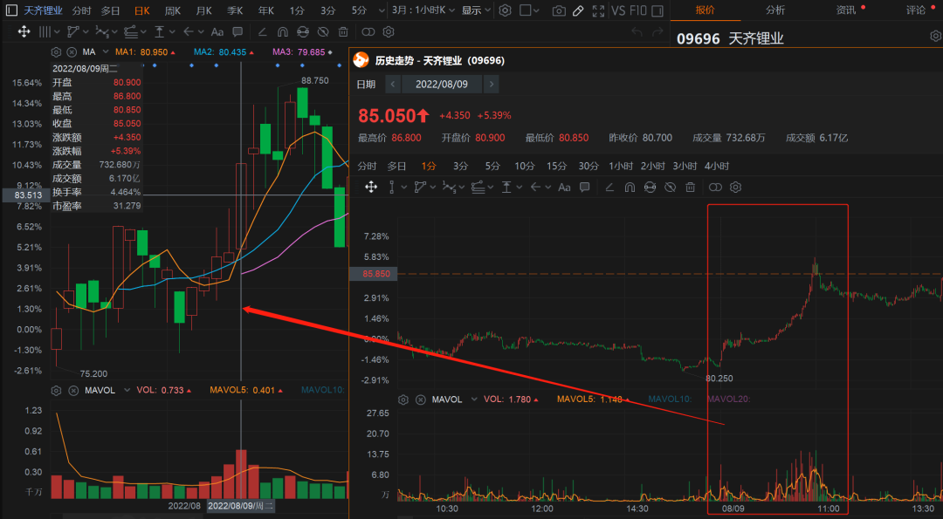Screen dimensions: 943x519
Task: Hide drawings in 历史走势 window toolbar
Action: click(670, 188)
